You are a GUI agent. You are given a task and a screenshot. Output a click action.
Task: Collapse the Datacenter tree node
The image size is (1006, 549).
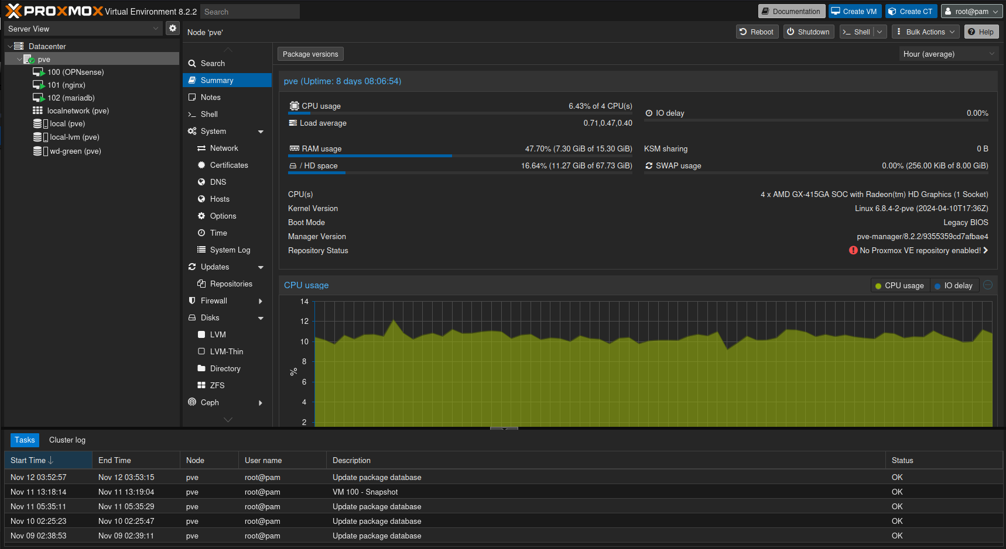pos(10,46)
